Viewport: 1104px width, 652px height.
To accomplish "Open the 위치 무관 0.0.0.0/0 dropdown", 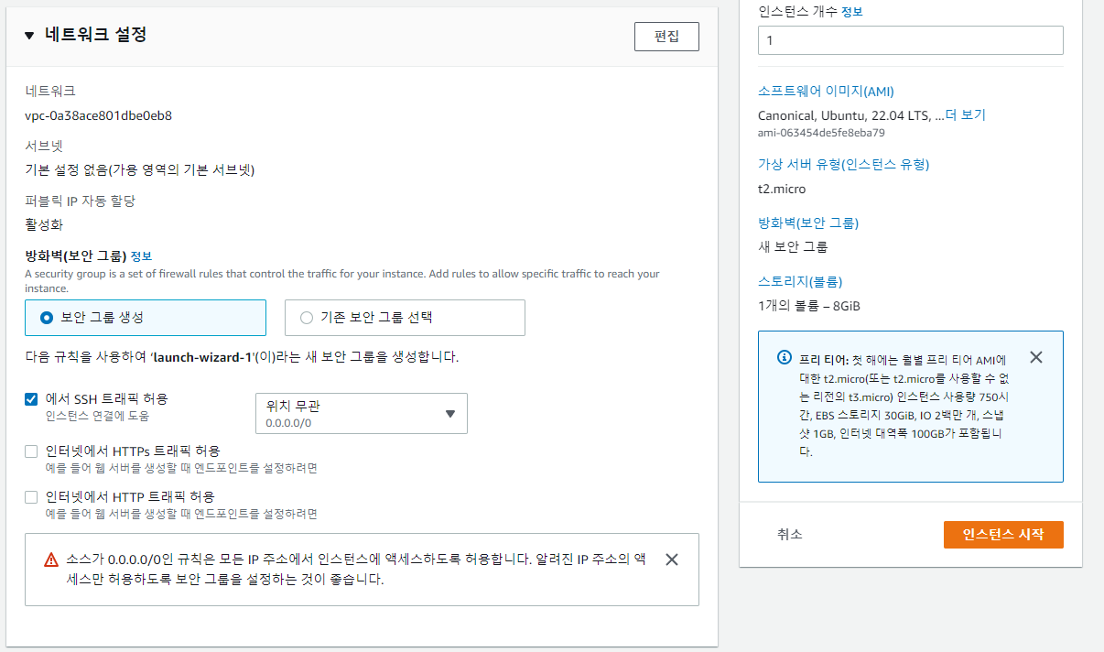I will [362, 413].
